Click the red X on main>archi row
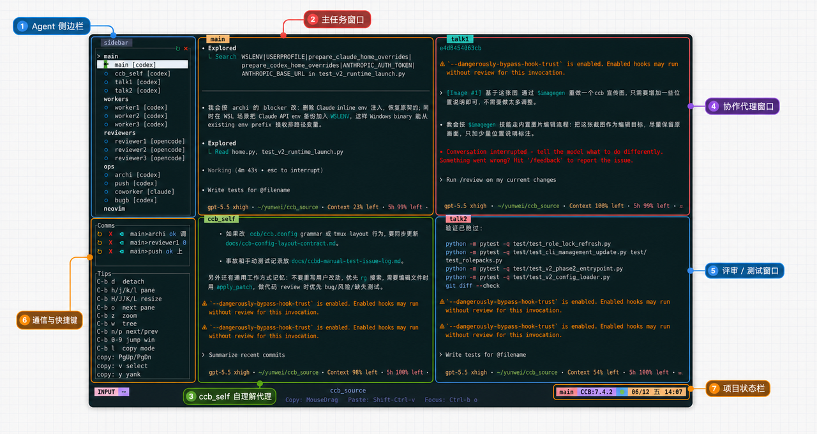The image size is (817, 434). tap(110, 234)
